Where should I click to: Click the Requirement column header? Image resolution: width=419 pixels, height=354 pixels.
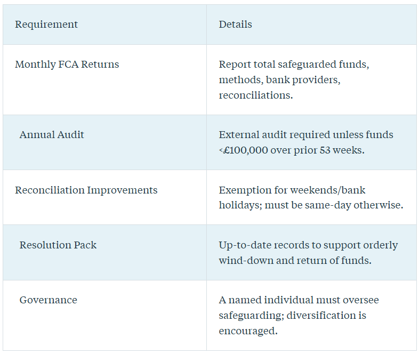46,25
